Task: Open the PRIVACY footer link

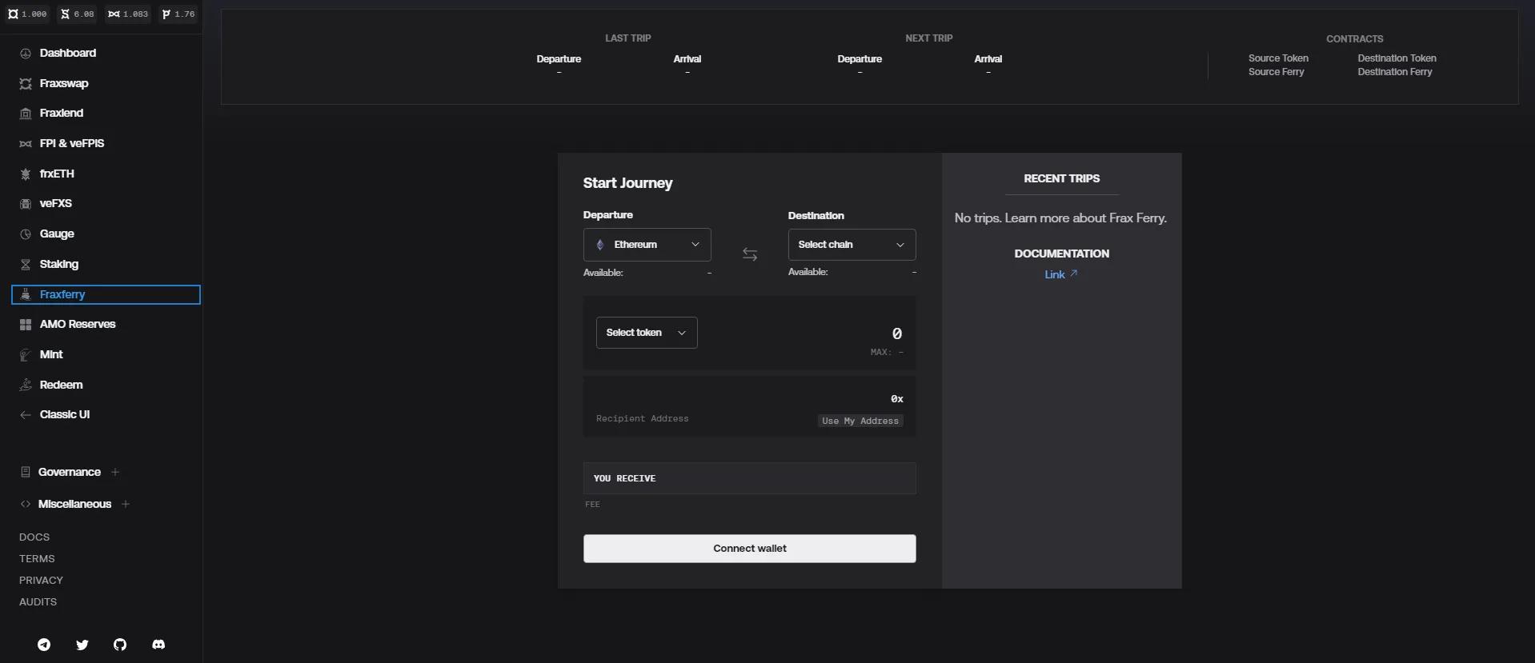Action: 41,581
